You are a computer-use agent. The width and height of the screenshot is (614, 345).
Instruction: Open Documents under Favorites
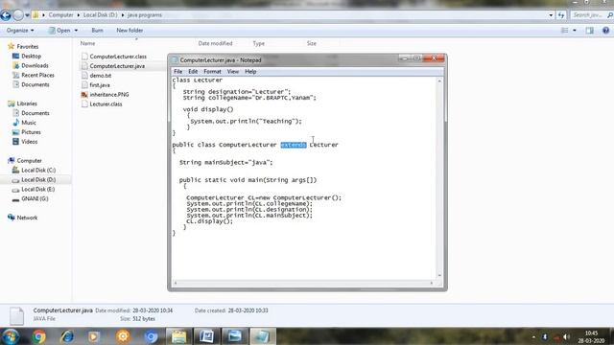(x=35, y=84)
